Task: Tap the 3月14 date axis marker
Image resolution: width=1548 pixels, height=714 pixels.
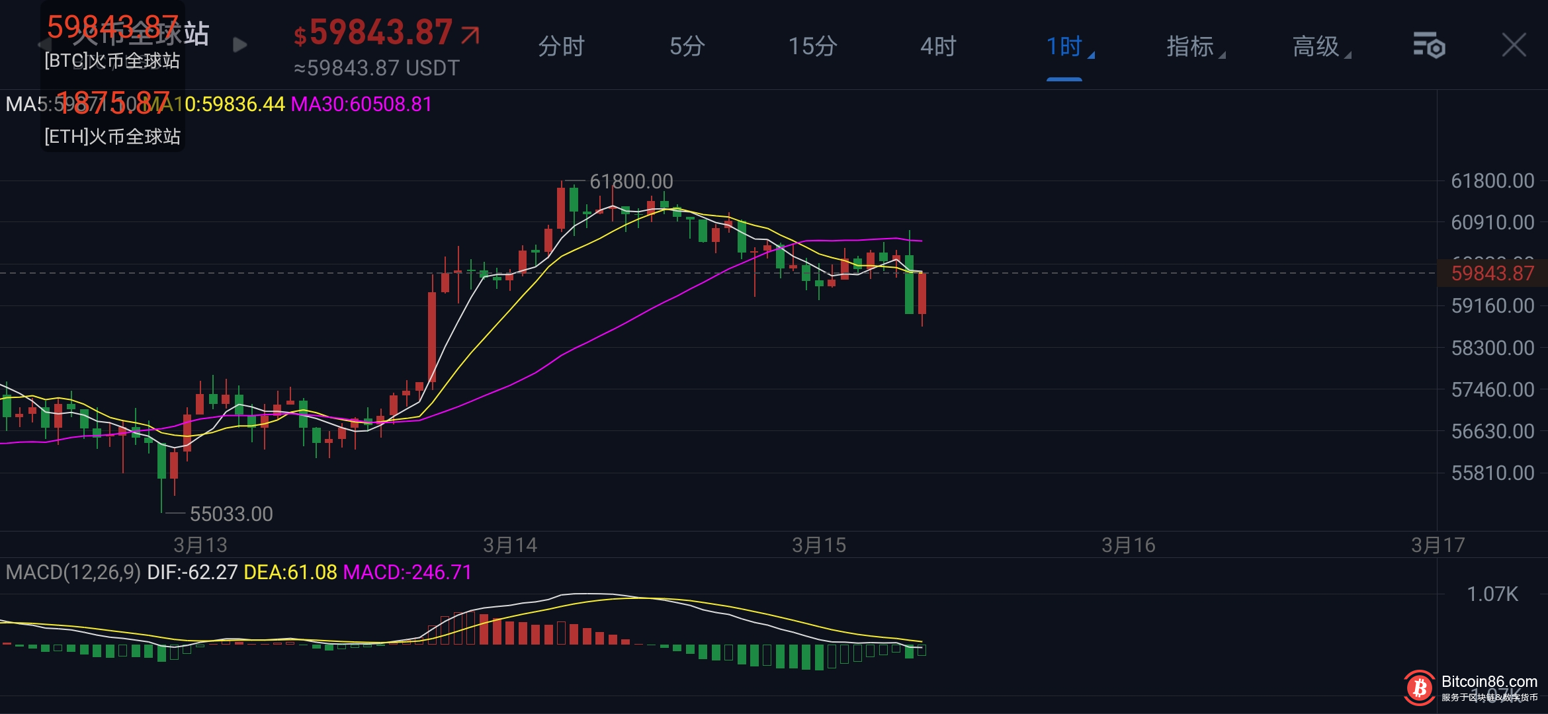Action: tap(510, 545)
